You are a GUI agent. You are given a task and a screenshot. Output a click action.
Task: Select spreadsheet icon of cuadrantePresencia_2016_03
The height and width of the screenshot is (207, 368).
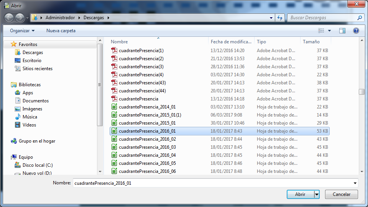click(114, 147)
